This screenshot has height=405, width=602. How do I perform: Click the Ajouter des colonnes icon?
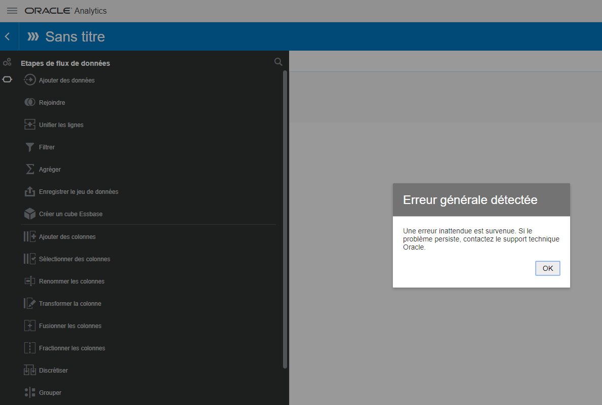[x=29, y=236]
